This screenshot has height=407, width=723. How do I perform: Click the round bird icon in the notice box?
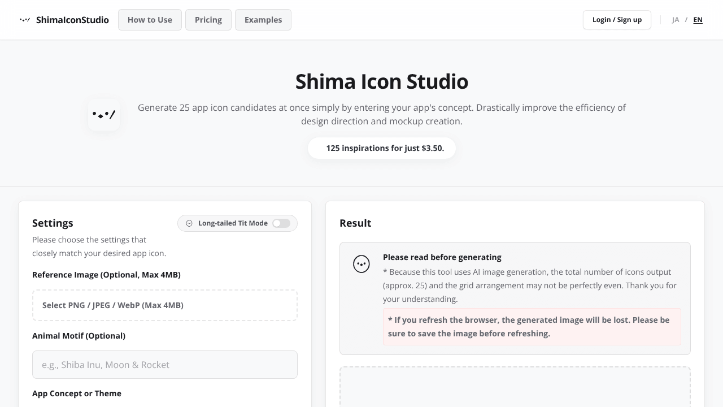(361, 264)
